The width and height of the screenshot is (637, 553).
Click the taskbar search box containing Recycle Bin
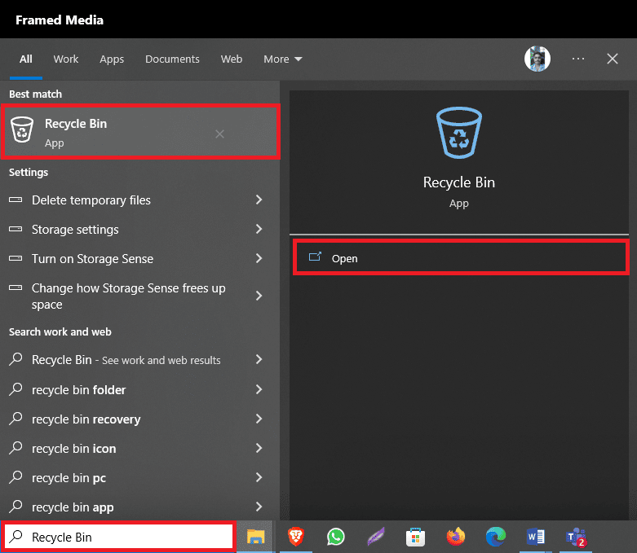click(x=119, y=537)
